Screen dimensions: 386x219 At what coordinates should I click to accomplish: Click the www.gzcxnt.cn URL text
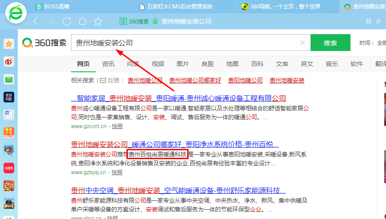89,126
